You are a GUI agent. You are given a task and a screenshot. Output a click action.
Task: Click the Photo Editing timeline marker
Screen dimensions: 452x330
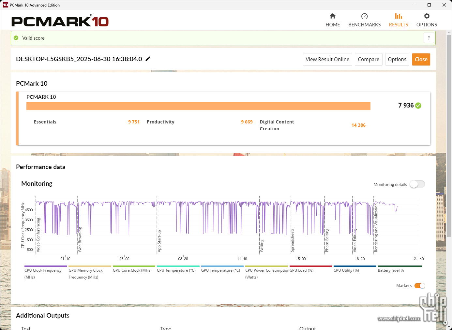click(327, 240)
